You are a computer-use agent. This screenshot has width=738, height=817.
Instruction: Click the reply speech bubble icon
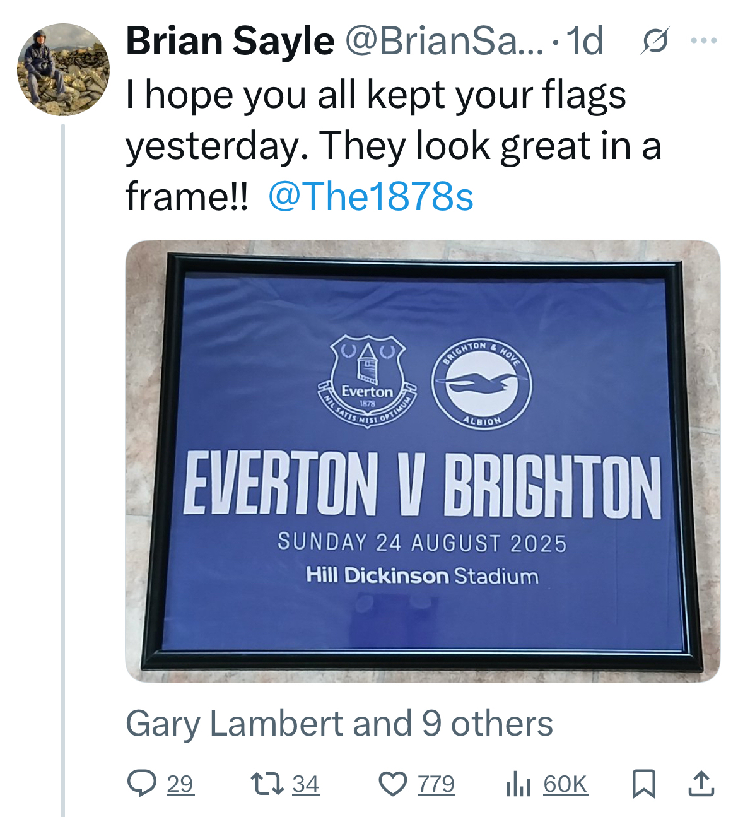pyautogui.click(x=141, y=784)
